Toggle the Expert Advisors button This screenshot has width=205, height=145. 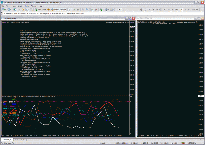(x=59, y=10)
